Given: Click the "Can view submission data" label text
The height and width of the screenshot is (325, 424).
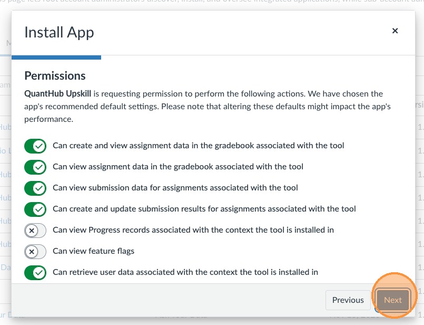Looking at the screenshot, I should click(x=175, y=188).
